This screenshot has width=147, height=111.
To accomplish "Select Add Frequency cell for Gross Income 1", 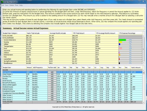I will point(40,72).
